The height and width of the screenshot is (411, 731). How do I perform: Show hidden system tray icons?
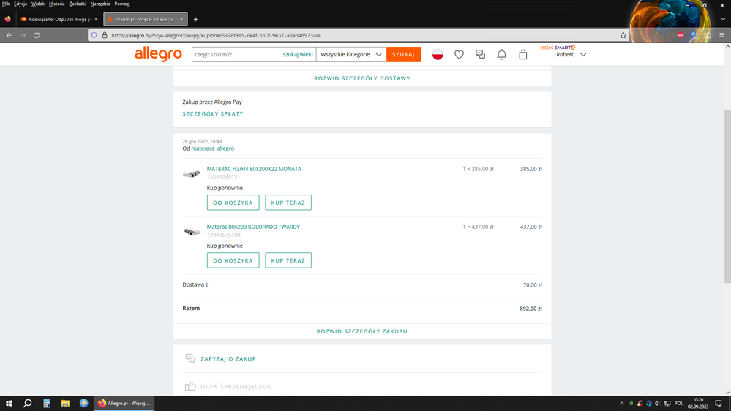click(621, 404)
